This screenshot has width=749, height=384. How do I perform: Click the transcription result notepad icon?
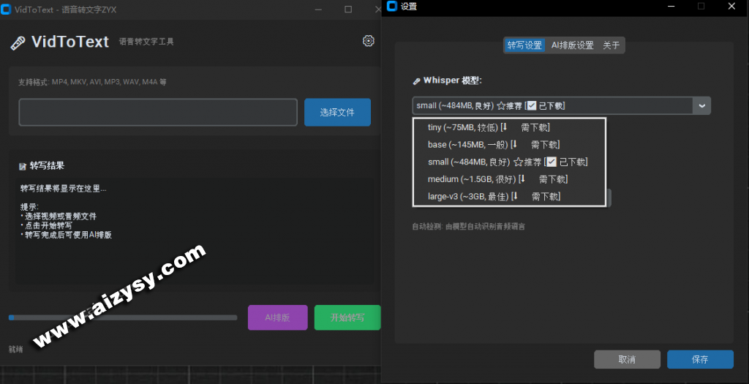click(x=23, y=166)
